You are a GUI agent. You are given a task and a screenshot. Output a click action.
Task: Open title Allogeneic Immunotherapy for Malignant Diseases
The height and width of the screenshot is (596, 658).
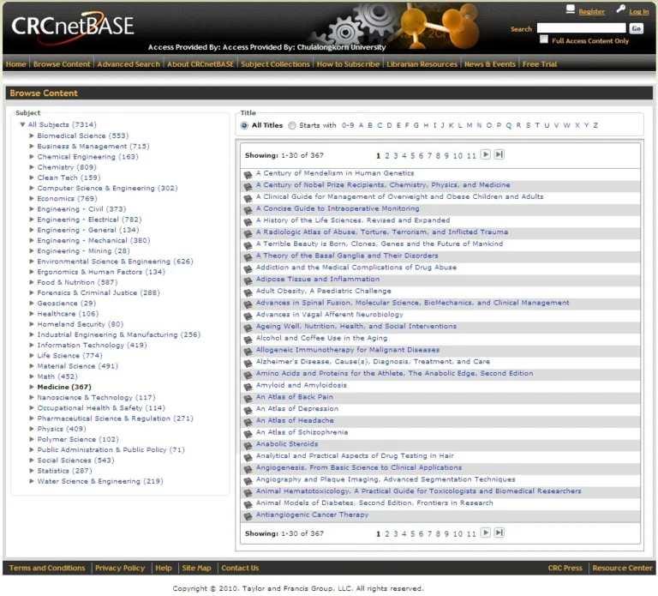(348, 349)
